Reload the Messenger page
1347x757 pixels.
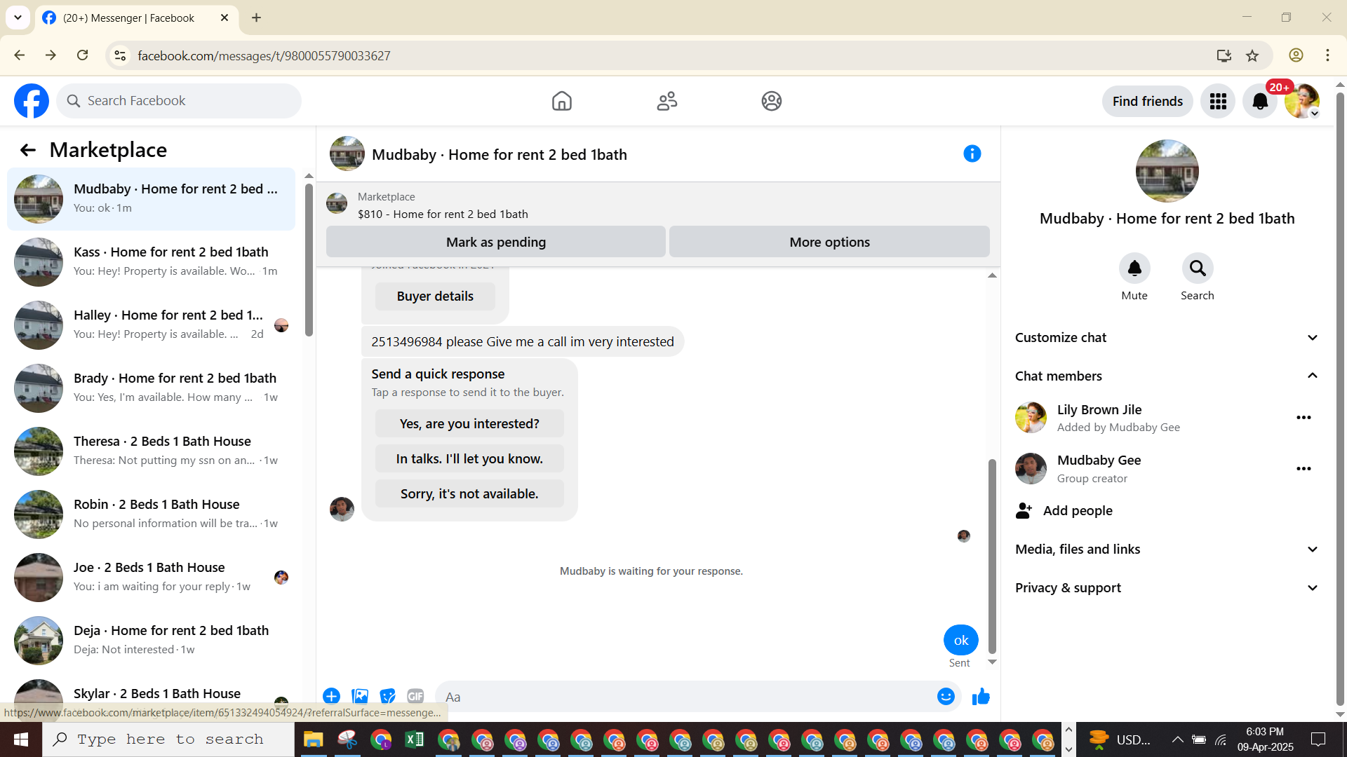pyautogui.click(x=83, y=55)
